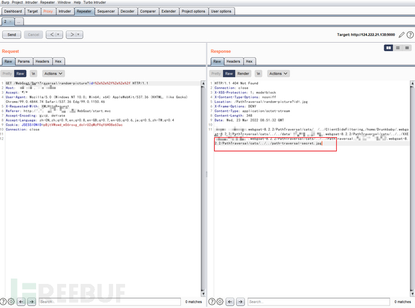Click the HTTP/1.1 404 Not Found line
415x308 pixels.
(x=236, y=83)
